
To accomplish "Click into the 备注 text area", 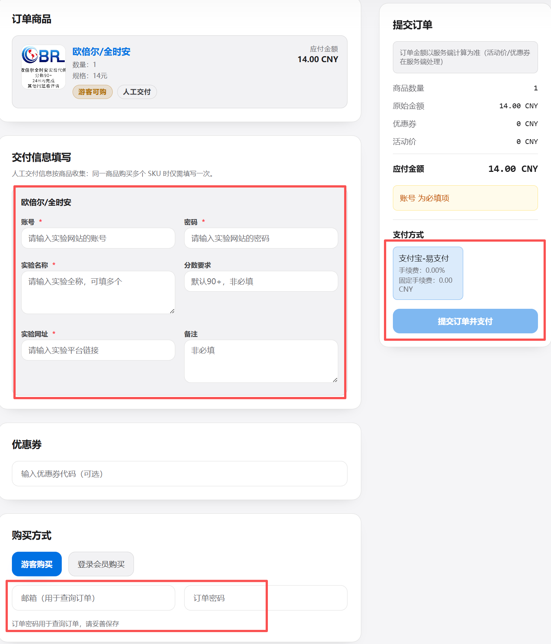I will pos(261,361).
